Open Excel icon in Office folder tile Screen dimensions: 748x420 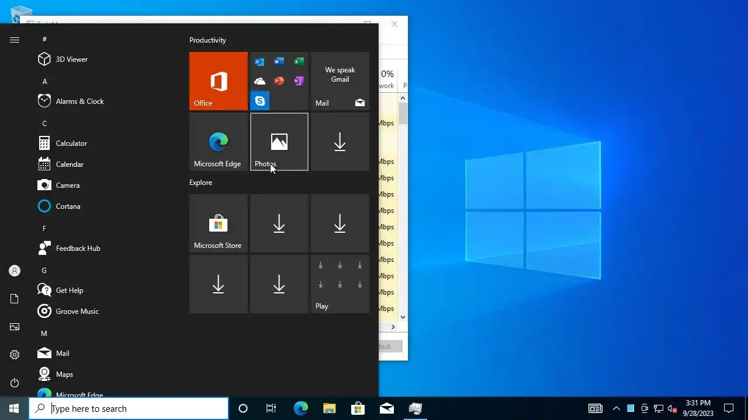299,62
